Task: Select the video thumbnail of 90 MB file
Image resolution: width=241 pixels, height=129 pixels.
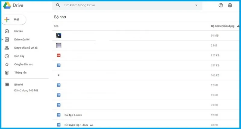Action: click(x=59, y=35)
